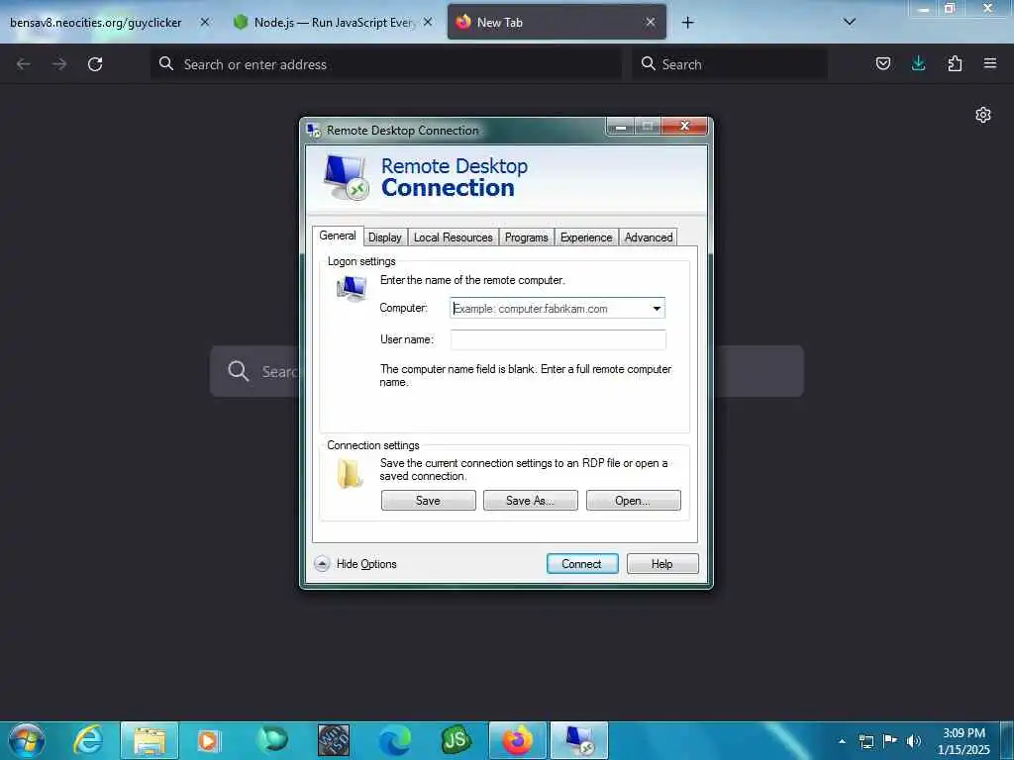Click the Firefox address bar
The width and height of the screenshot is (1014, 760).
(386, 64)
